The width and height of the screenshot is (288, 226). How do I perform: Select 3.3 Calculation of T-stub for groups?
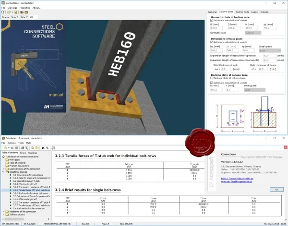coord(31,196)
